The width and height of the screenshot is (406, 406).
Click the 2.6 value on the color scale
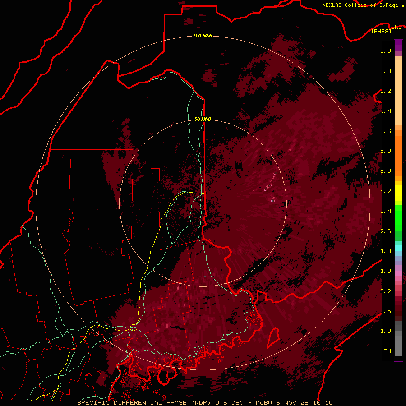386,231
